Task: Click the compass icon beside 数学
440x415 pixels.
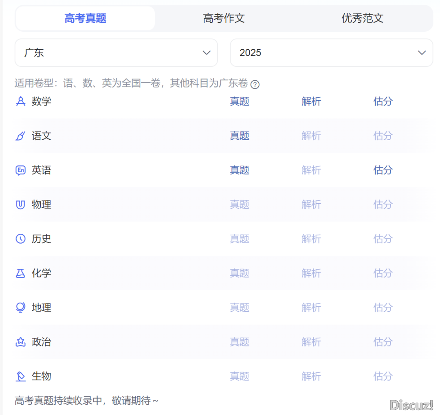Action: [20, 101]
